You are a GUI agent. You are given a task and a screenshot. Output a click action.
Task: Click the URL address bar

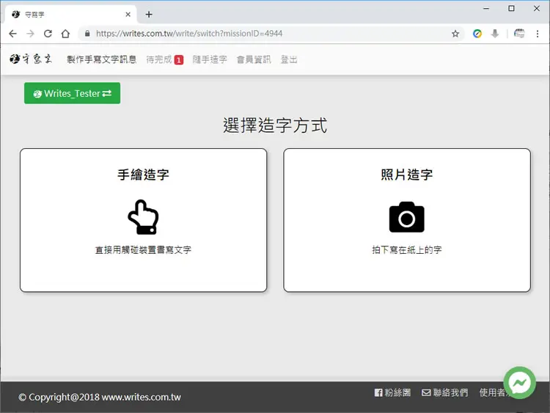[x=267, y=34]
